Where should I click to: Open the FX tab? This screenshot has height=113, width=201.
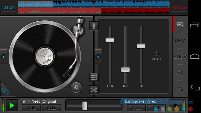[180, 73]
